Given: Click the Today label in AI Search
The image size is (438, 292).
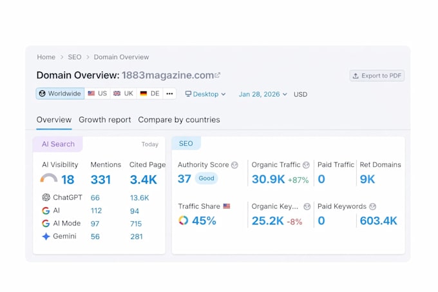Looking at the screenshot, I should pos(149,144).
